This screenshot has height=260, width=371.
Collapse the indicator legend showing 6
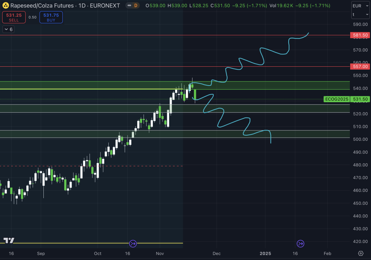tap(8, 29)
